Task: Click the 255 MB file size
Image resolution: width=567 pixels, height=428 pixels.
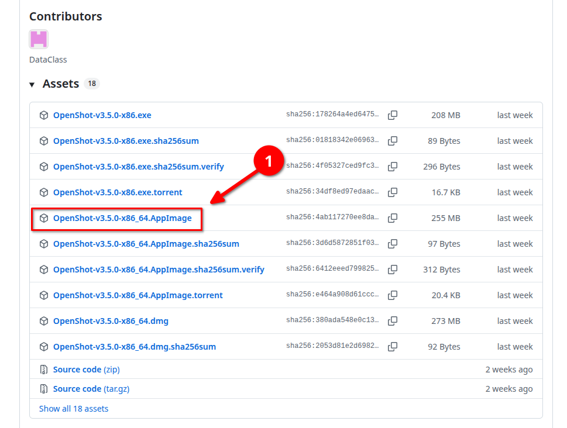Action: click(x=445, y=218)
